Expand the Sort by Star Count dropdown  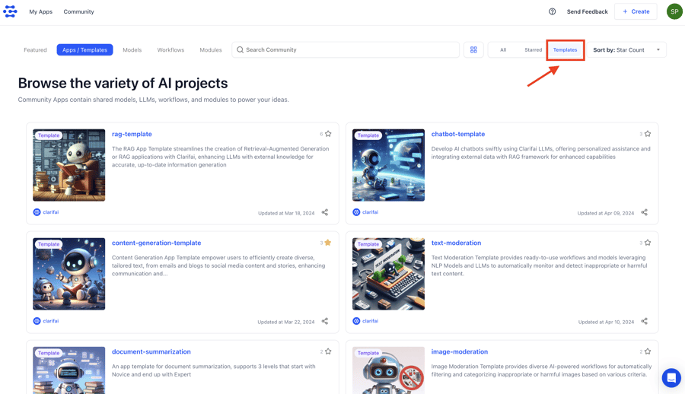click(x=627, y=50)
